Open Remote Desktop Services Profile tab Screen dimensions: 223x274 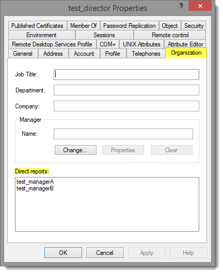(x=52, y=44)
